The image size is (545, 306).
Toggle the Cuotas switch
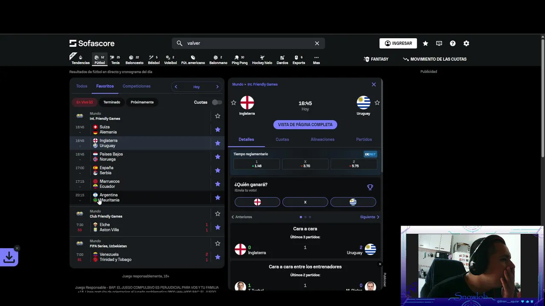pos(217,102)
